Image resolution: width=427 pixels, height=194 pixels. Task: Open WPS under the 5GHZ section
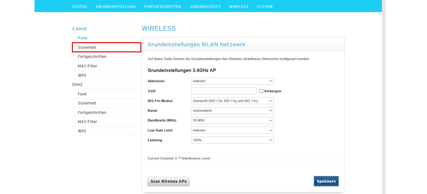coord(82,131)
